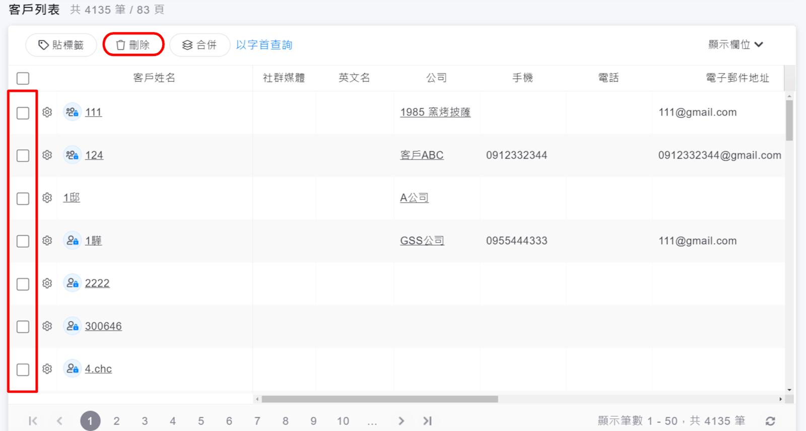Open company link 1985 窯烤披薩
The width and height of the screenshot is (806, 431).
point(435,112)
